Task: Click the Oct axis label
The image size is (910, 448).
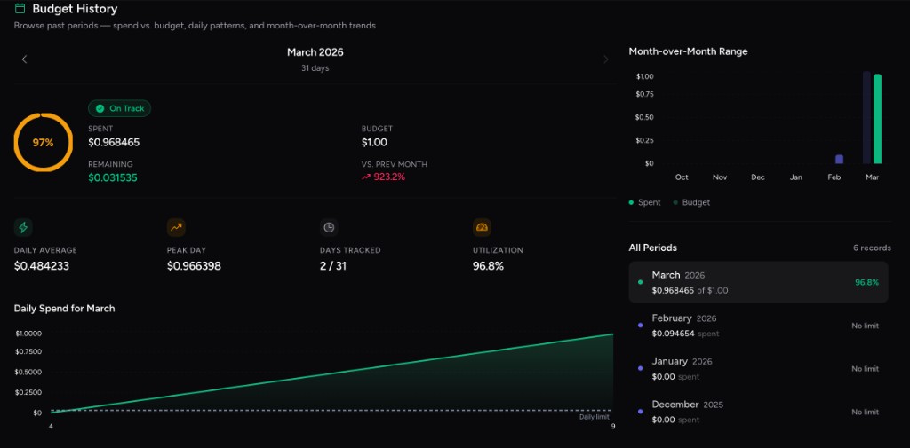Action: [682, 177]
